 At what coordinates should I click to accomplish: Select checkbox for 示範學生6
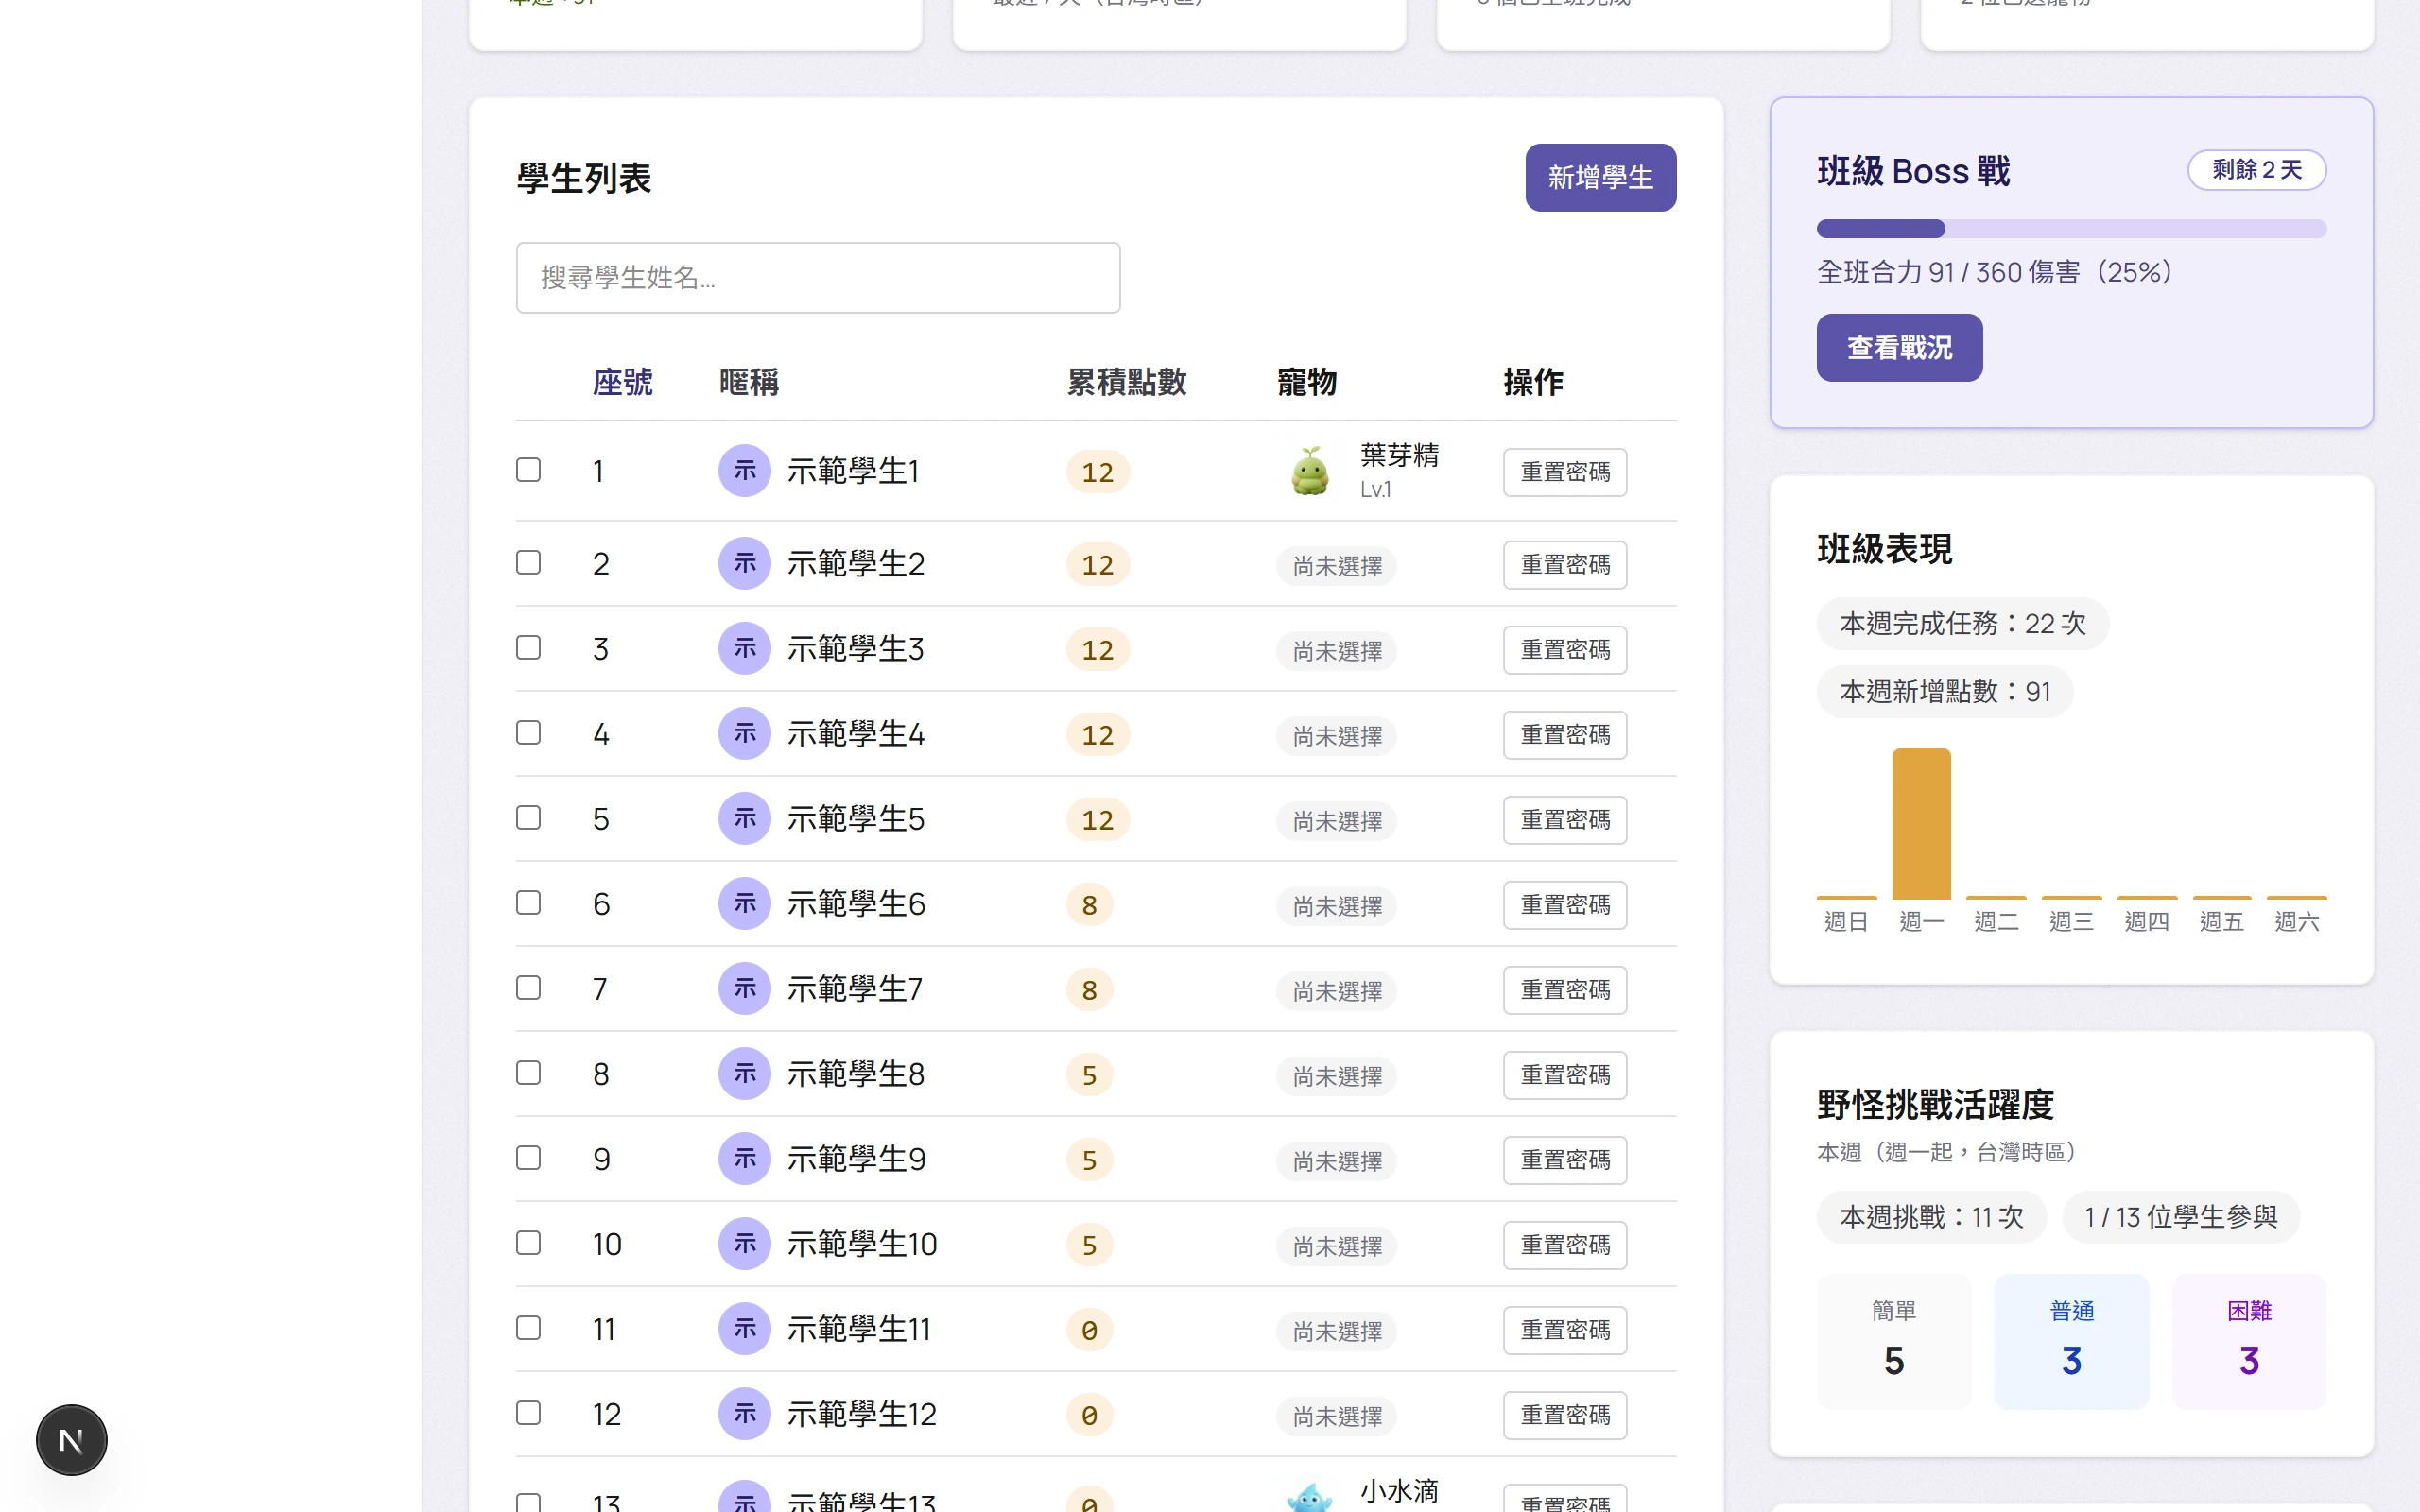pyautogui.click(x=528, y=902)
